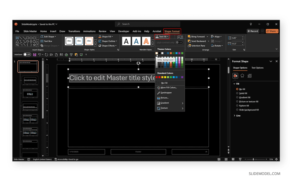Click the Eyedropper fill option

[x=166, y=93]
